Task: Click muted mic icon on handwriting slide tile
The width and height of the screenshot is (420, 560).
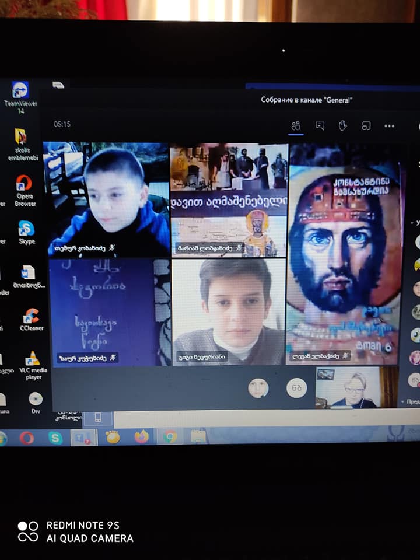Action: [113, 357]
